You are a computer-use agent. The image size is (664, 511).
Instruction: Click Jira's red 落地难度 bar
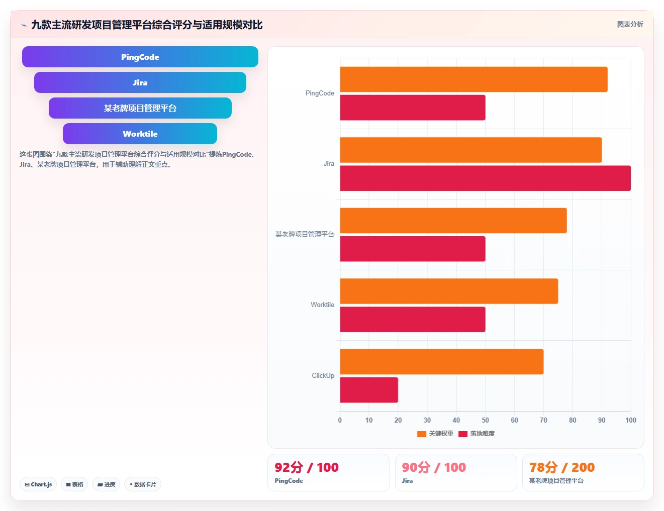pos(485,178)
